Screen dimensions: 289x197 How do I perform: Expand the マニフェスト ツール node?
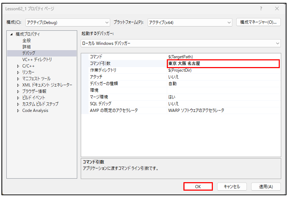point(18,79)
